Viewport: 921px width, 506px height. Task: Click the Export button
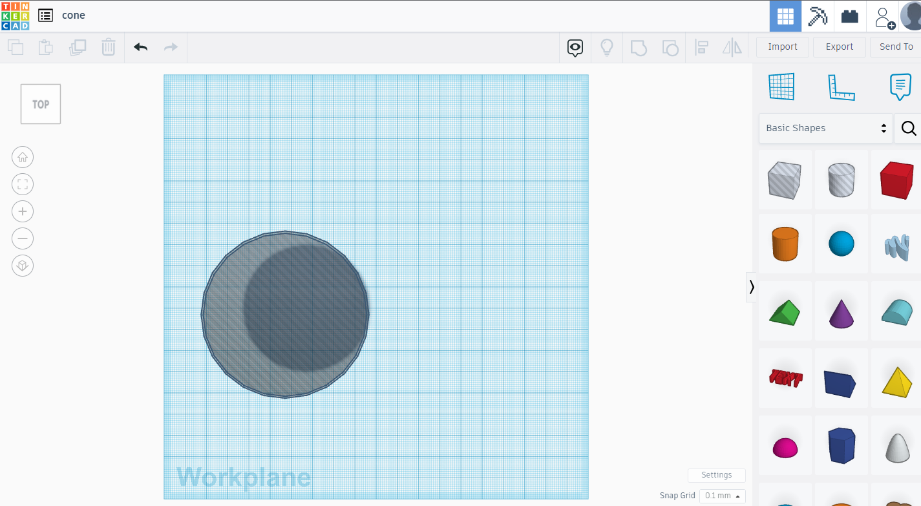[x=839, y=47]
